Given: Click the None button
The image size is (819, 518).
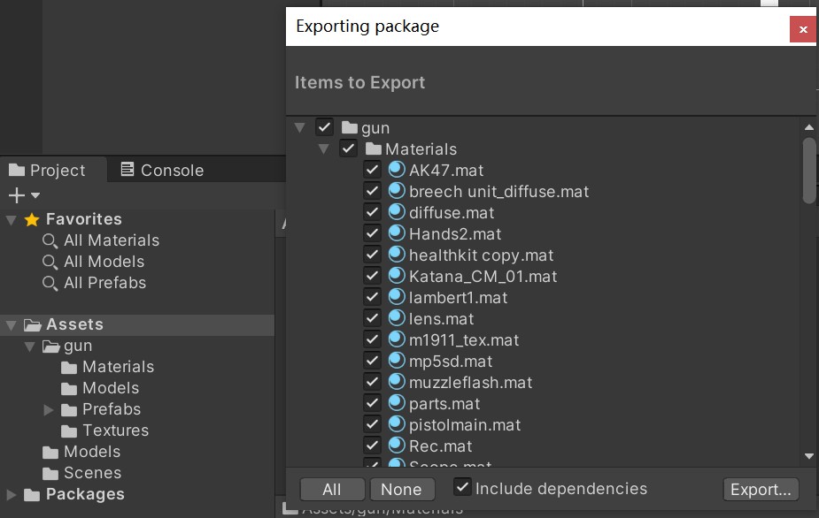Looking at the screenshot, I should (x=401, y=490).
